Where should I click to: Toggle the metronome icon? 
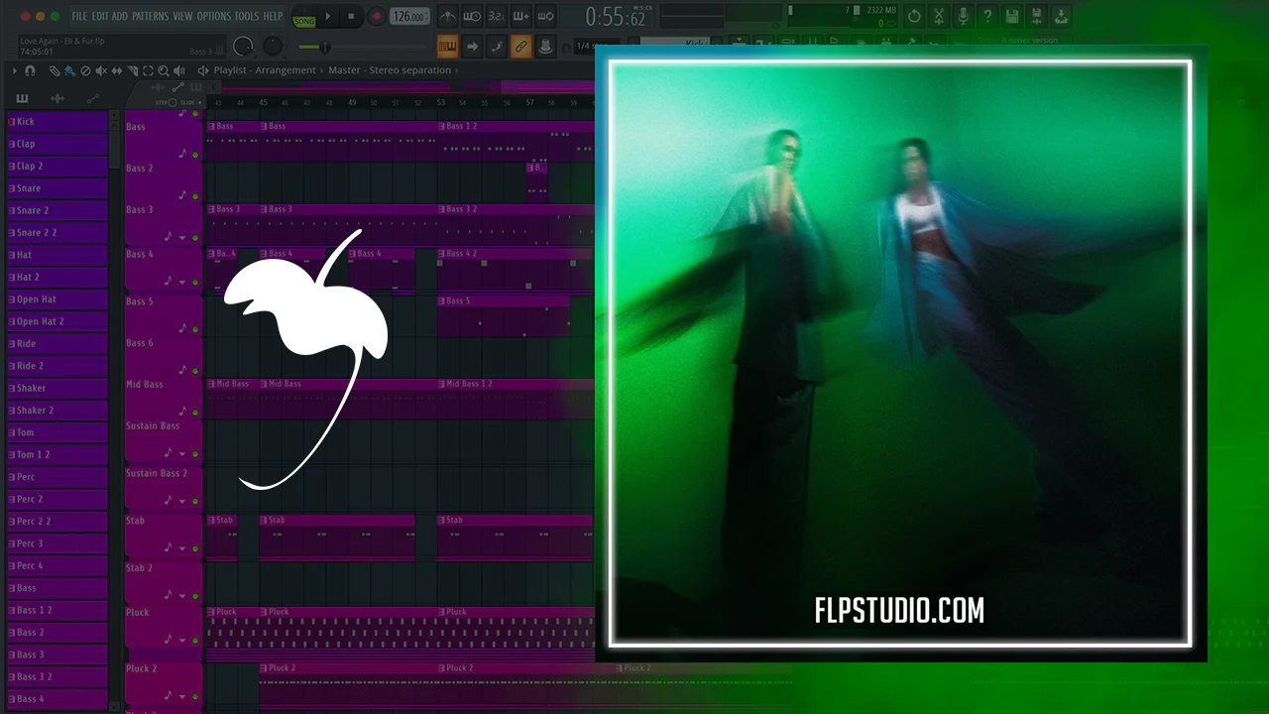click(448, 16)
